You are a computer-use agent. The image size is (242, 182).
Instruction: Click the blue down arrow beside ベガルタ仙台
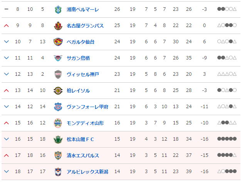pos(6,42)
